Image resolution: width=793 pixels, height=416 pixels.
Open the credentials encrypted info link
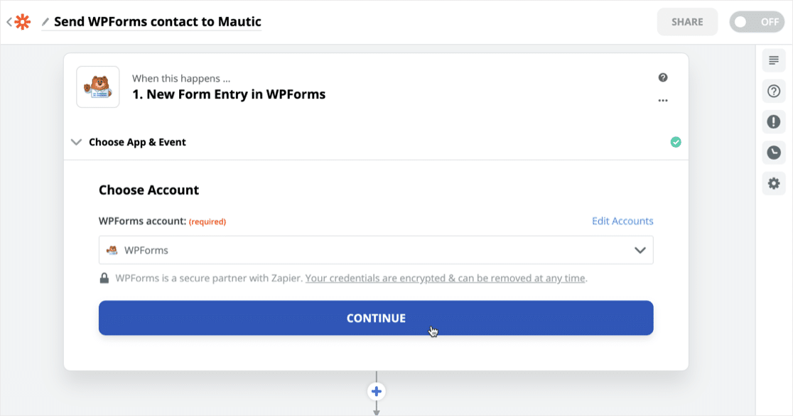click(x=446, y=278)
